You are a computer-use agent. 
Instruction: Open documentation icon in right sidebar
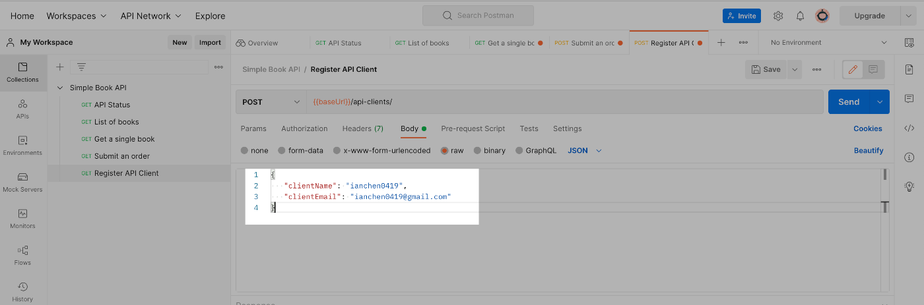coord(909,69)
